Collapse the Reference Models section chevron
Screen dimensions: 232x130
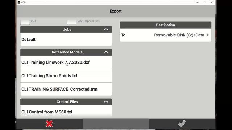pos(106,52)
